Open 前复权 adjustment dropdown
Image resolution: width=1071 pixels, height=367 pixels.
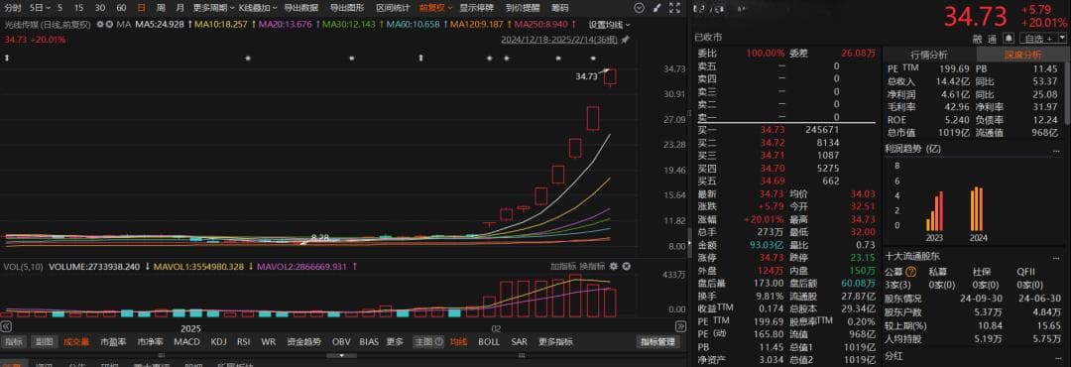(435, 8)
